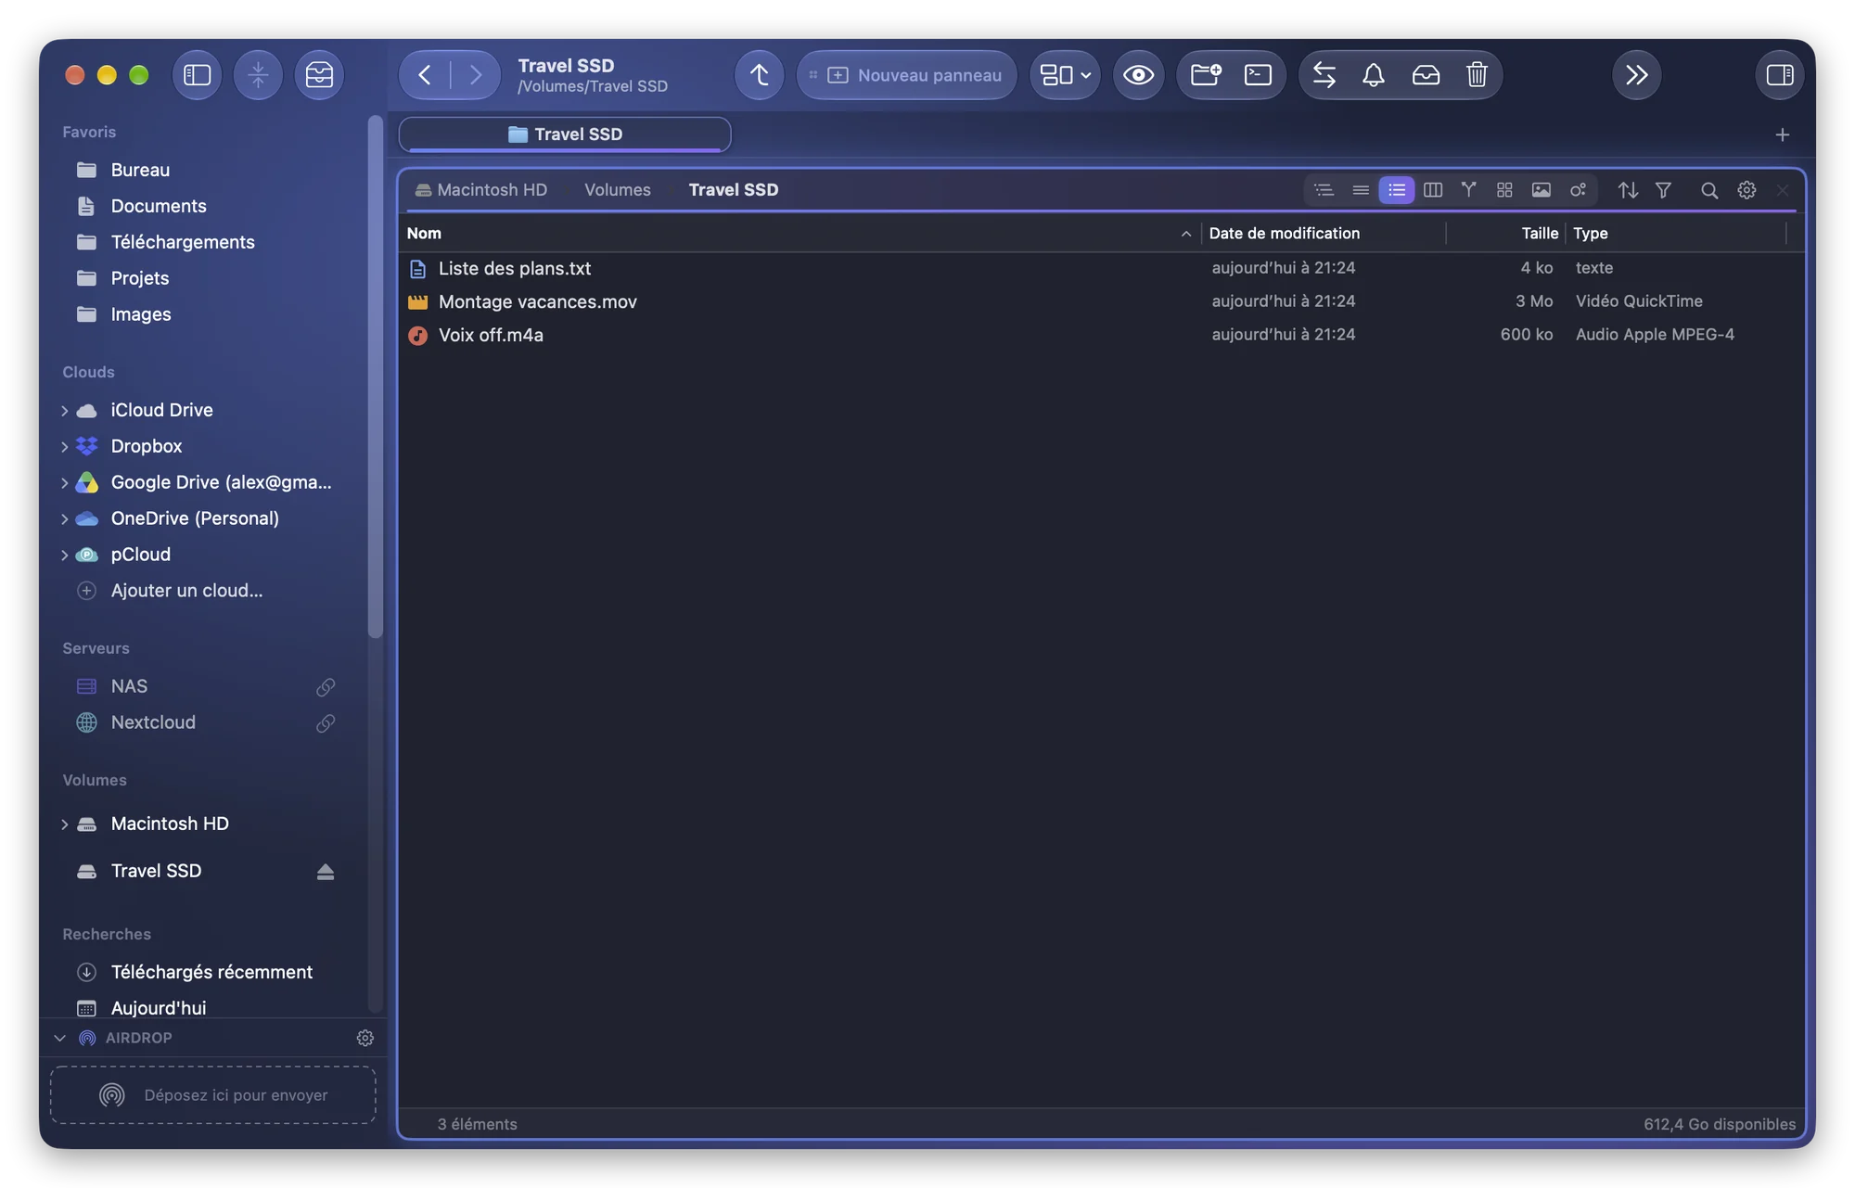Expand Macintosh HD volume in sidebar
The width and height of the screenshot is (1855, 1188).
pyautogui.click(x=64, y=824)
